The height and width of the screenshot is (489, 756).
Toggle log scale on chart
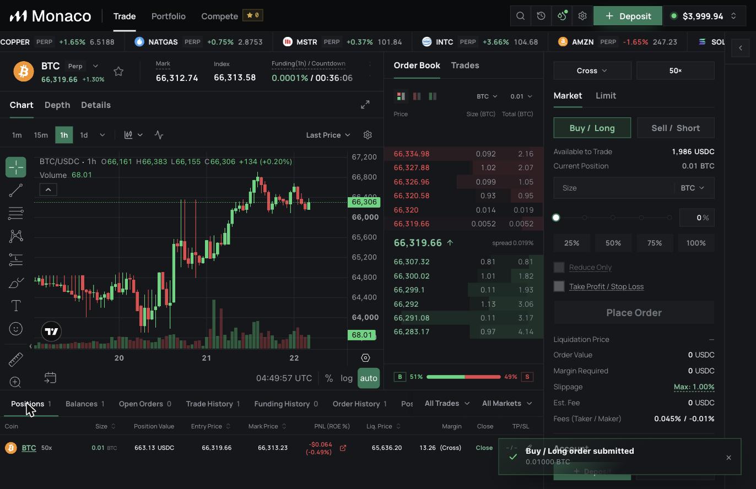pos(347,378)
